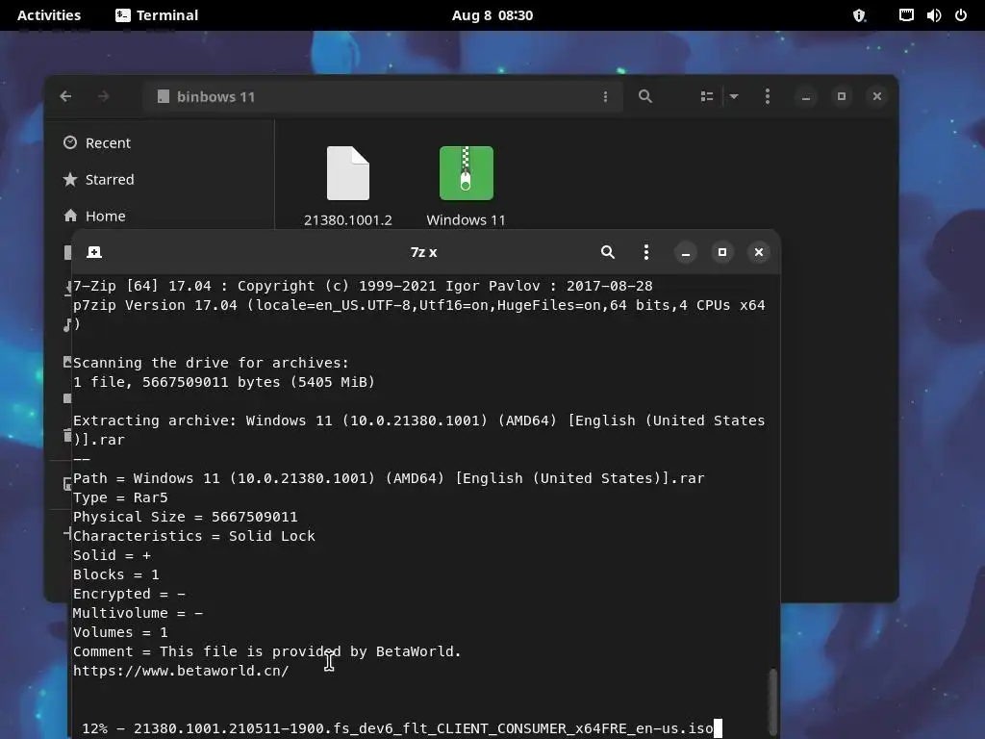This screenshot has width=985, height=739.
Task: Minimize the 7z x terminal window
Action: coord(685,252)
